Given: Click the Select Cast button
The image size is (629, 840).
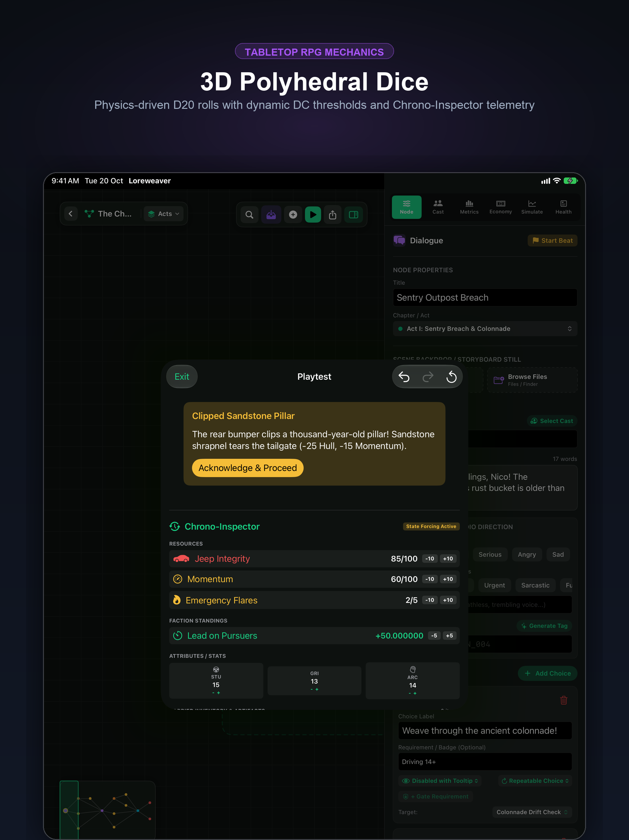Looking at the screenshot, I should 552,421.
